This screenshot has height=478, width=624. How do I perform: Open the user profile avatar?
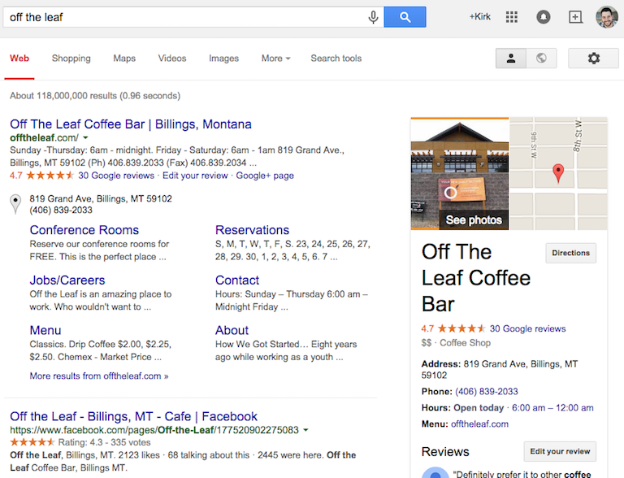pyautogui.click(x=606, y=17)
